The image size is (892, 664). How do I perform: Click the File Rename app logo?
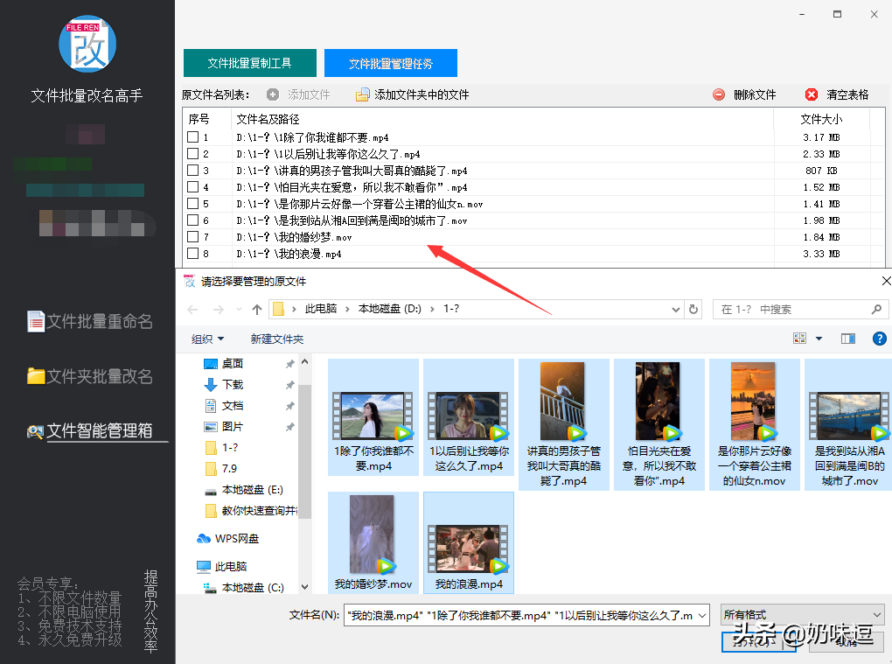[x=87, y=45]
